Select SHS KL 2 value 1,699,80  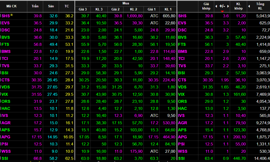click(135, 16)
